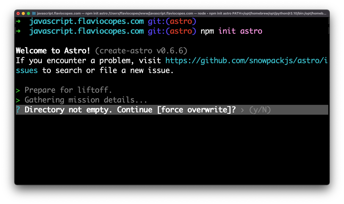Click the '(create-astro v0.6.6)' version text
The image size is (344, 204).
(x=141, y=51)
